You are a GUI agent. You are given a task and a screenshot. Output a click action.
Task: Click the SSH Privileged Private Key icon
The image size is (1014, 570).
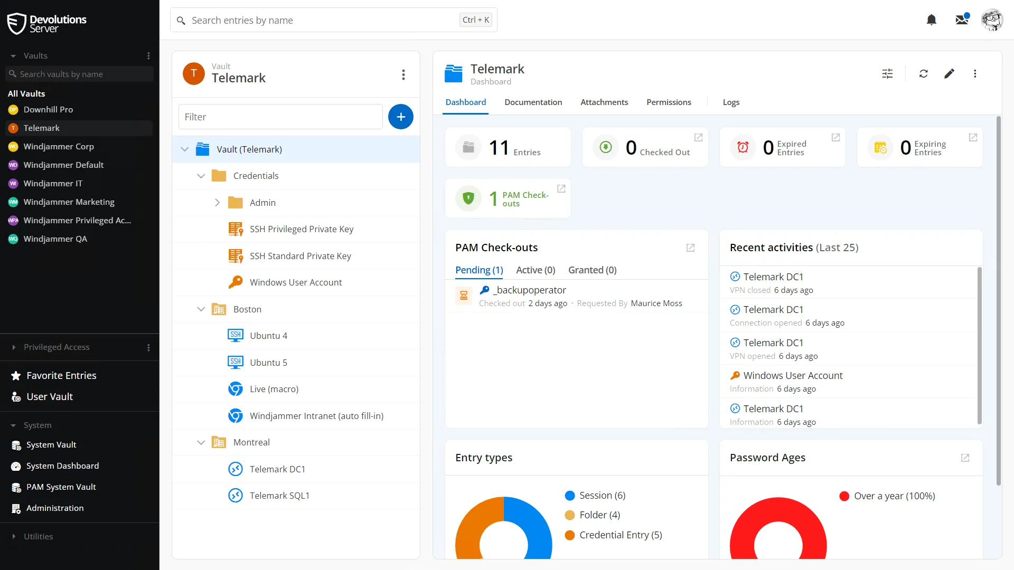tap(236, 229)
